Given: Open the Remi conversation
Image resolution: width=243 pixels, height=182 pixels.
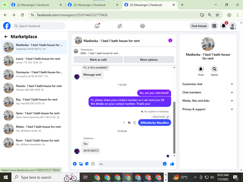Looking at the screenshot, I should [x=34, y=142].
